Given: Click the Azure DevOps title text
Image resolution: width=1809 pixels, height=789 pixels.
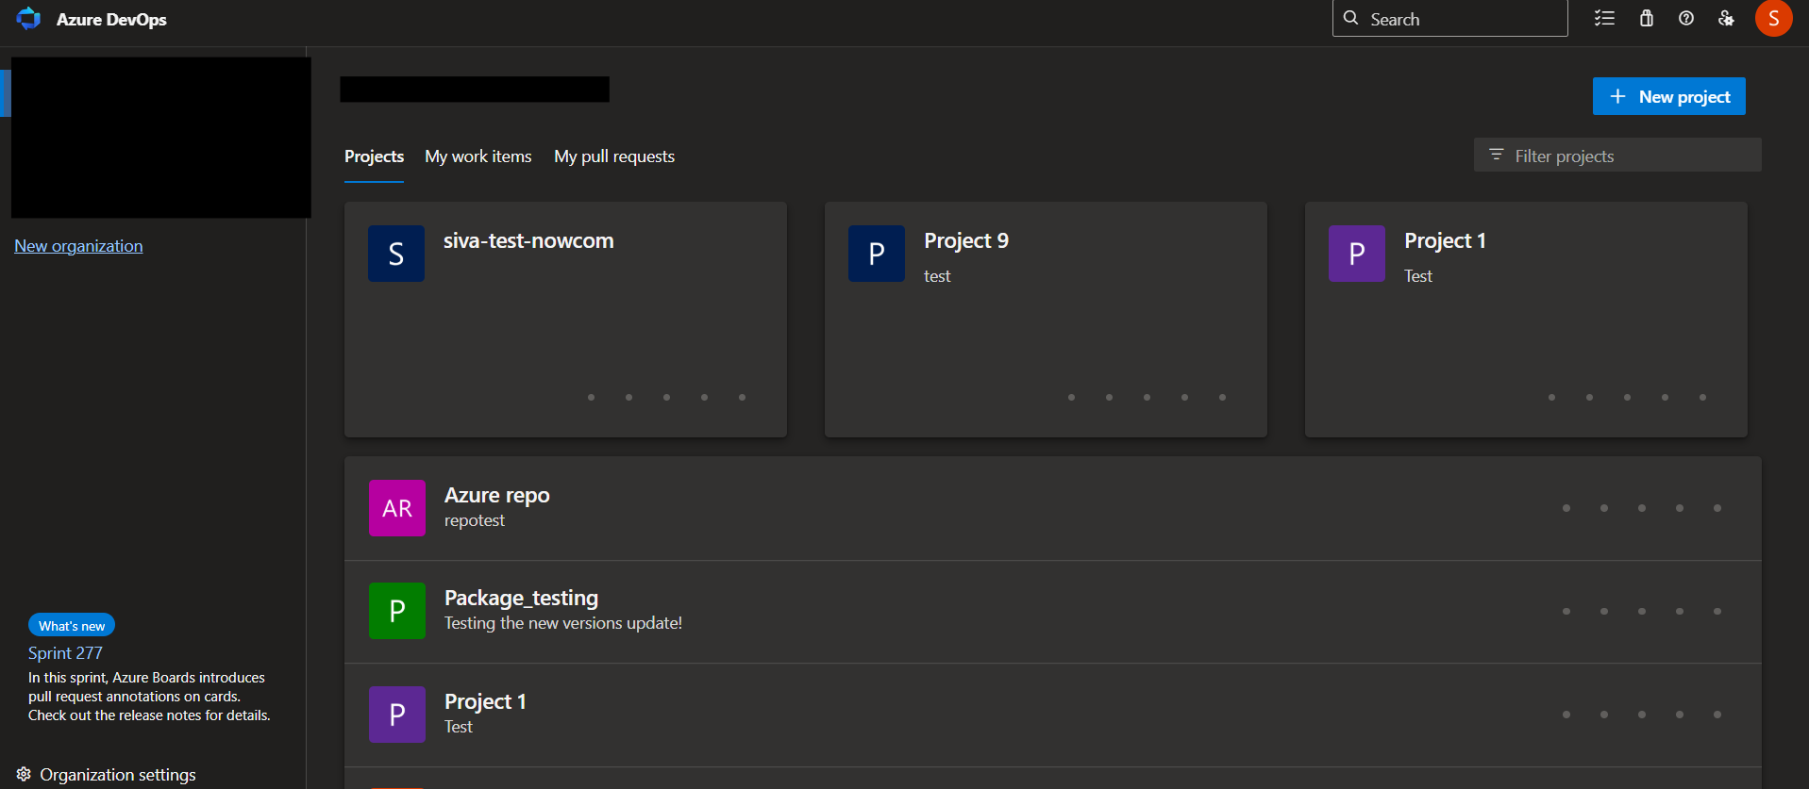Looking at the screenshot, I should coord(111,20).
